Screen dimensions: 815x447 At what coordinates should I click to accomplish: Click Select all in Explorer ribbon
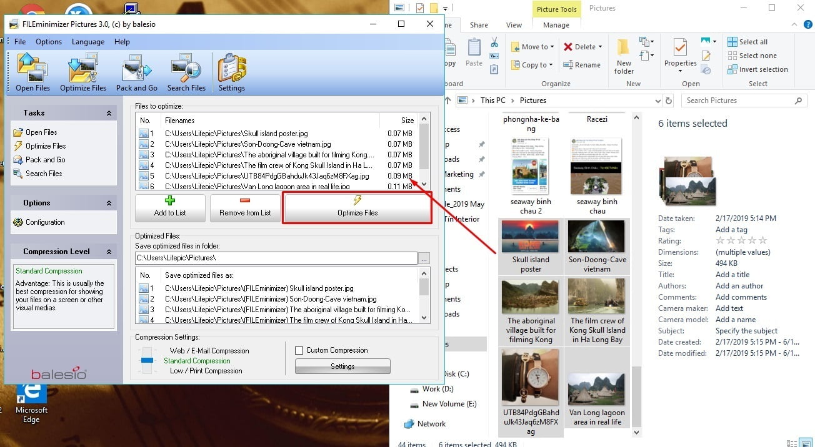pyautogui.click(x=747, y=42)
